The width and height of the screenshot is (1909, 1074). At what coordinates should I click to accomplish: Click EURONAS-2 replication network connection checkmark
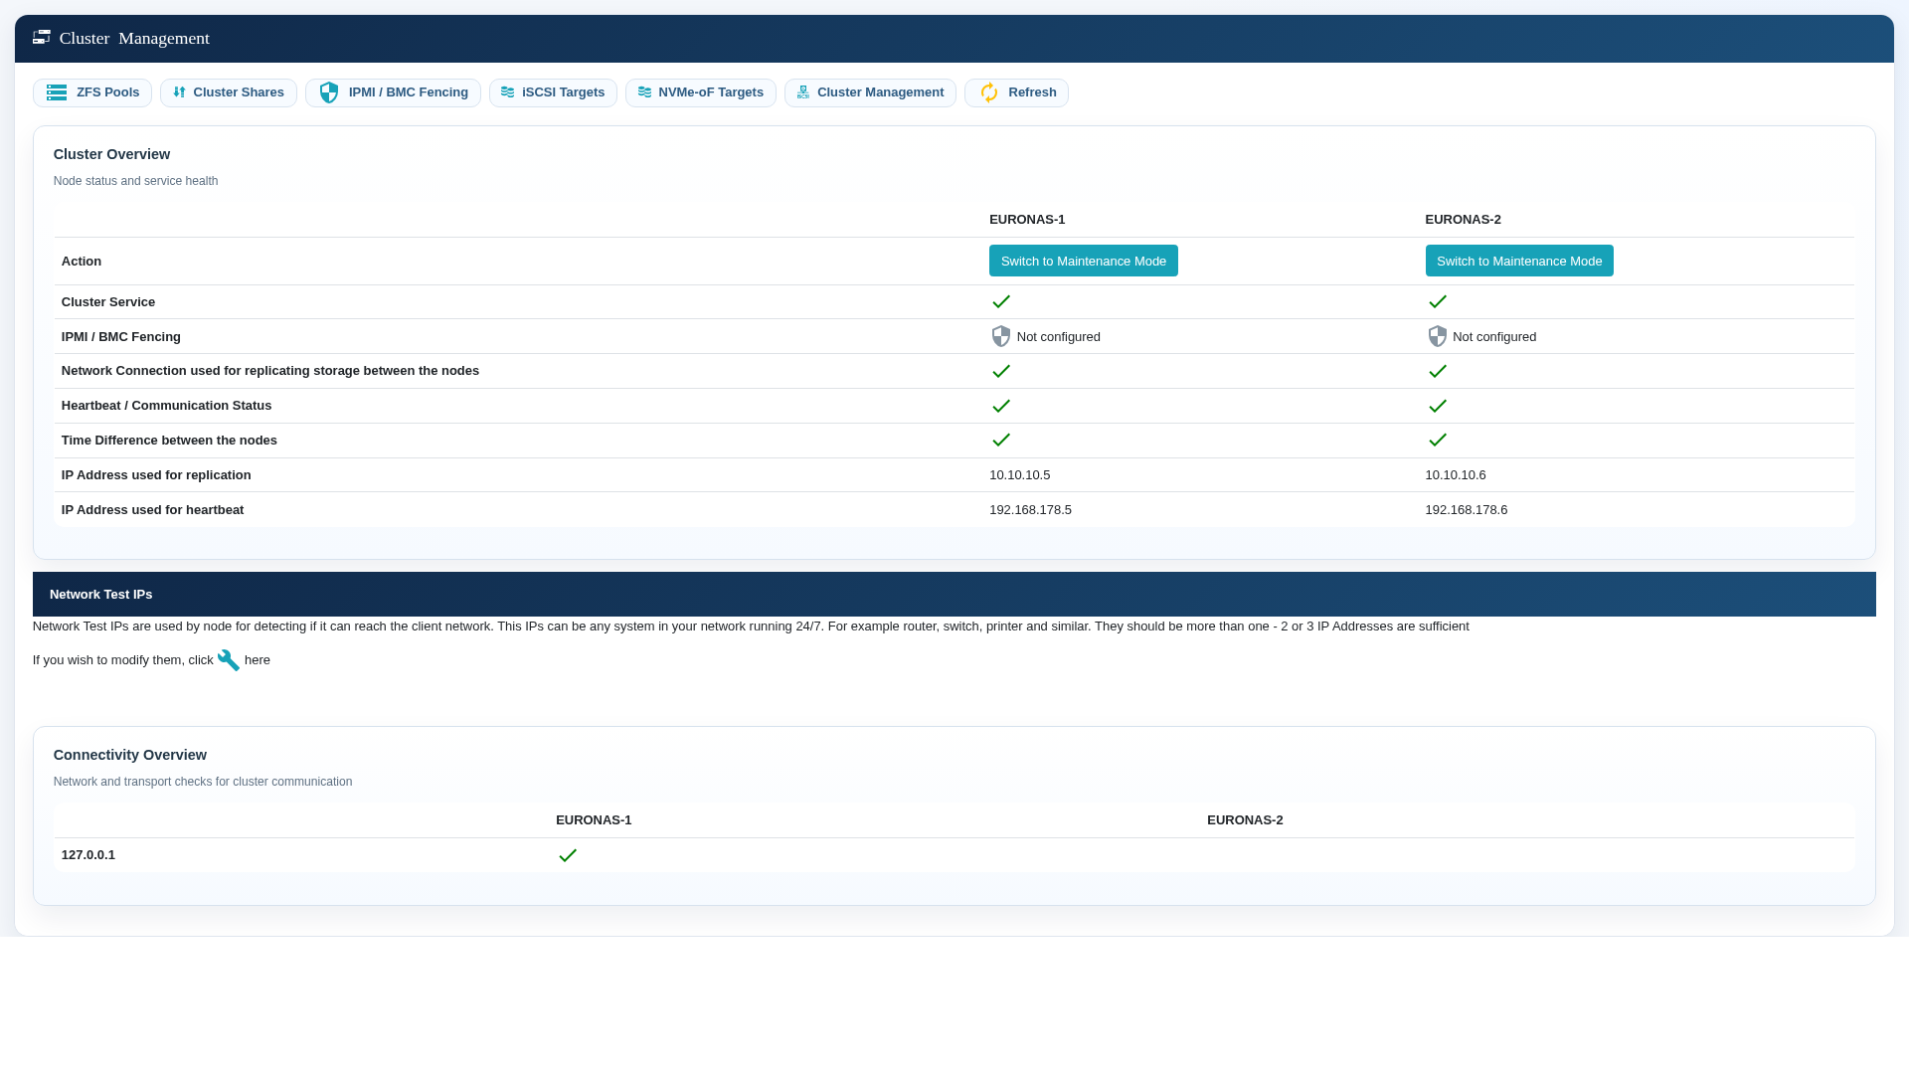tap(1438, 371)
